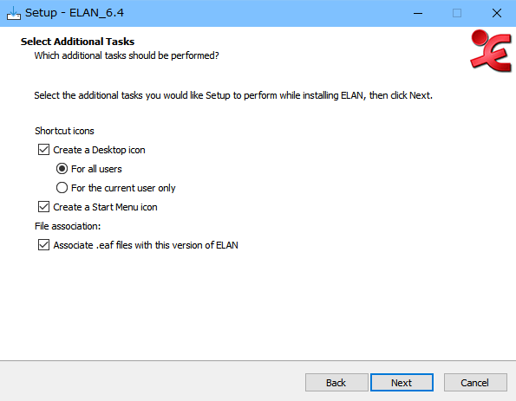Click the 'Associate .eaf files with this version' label
This screenshot has height=401, width=516.
point(146,245)
